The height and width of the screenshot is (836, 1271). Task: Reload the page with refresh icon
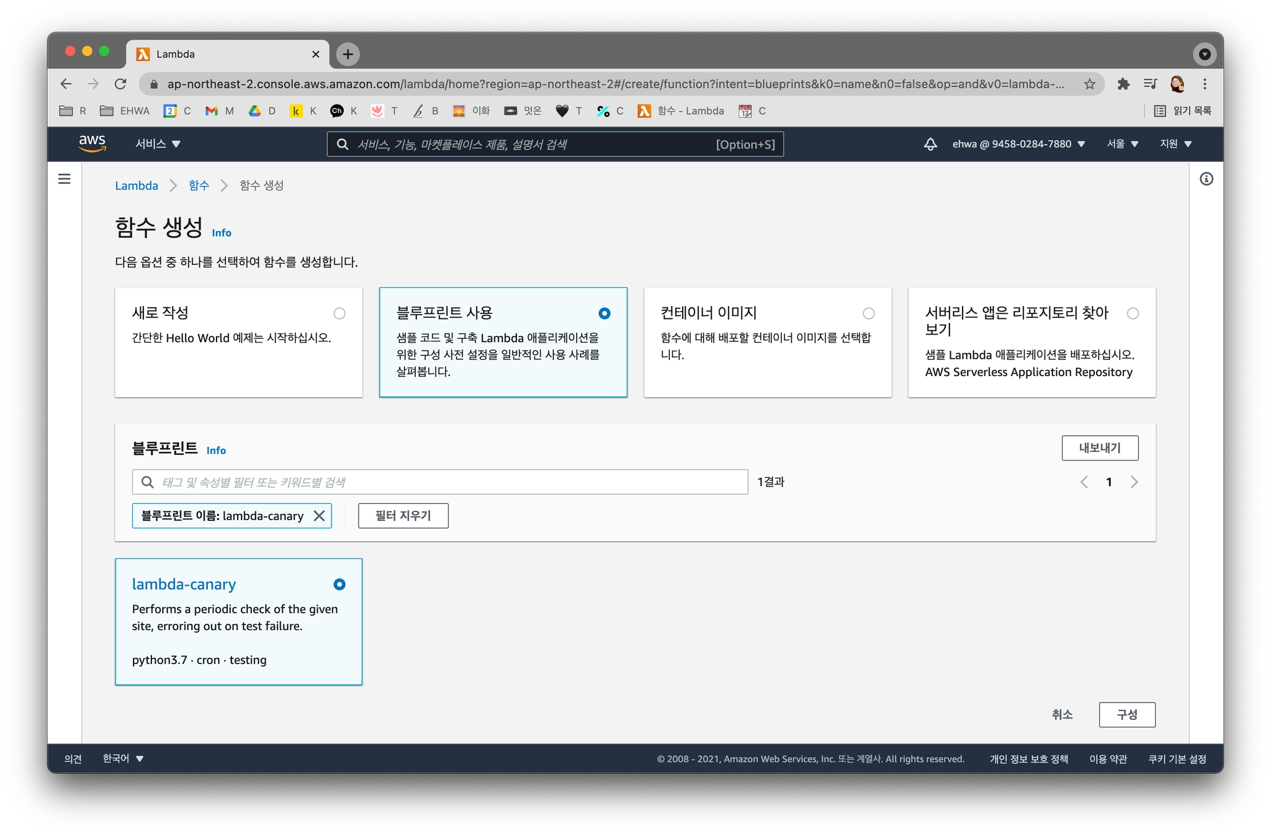coord(120,84)
